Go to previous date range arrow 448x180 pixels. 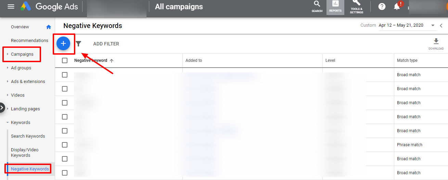click(x=441, y=25)
